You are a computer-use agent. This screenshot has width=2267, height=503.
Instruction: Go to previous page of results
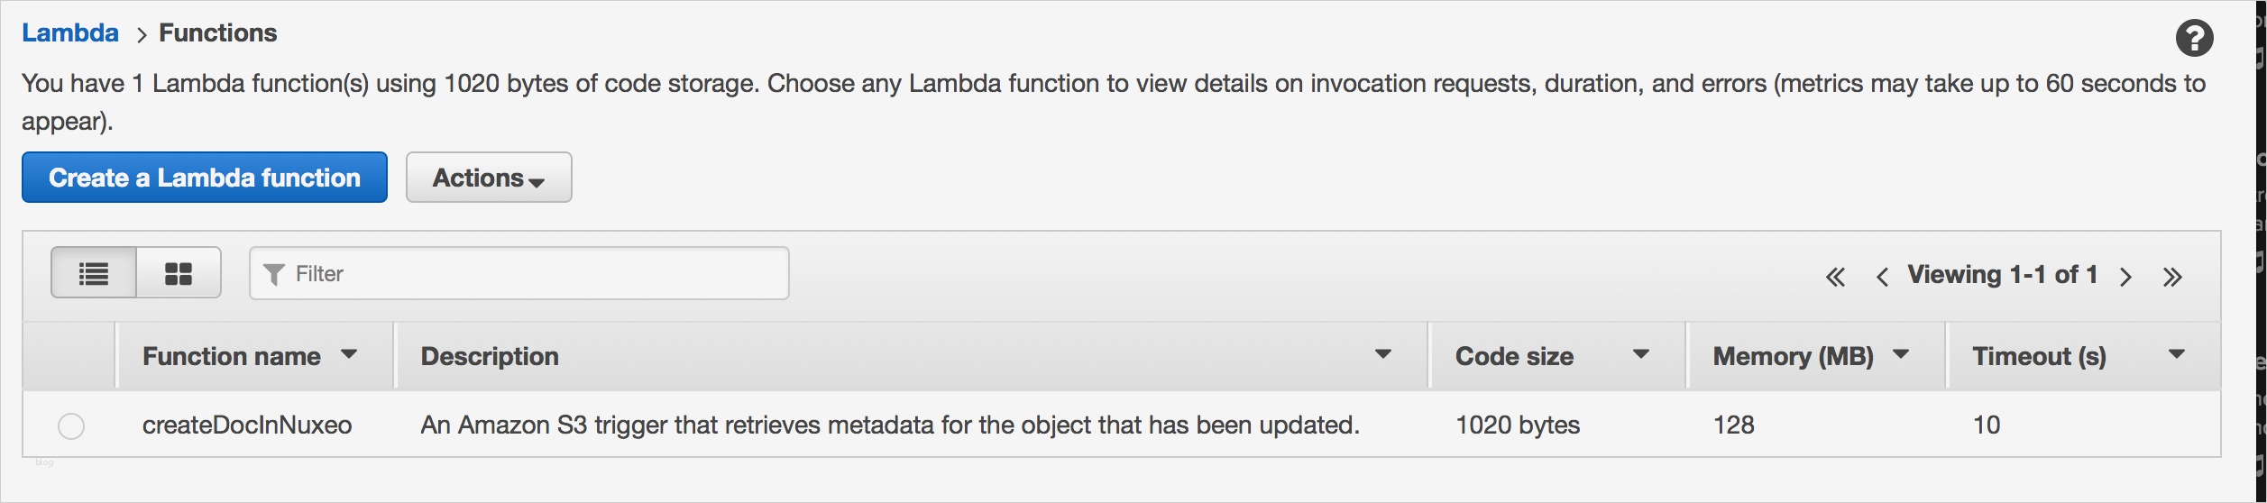pos(1882,277)
